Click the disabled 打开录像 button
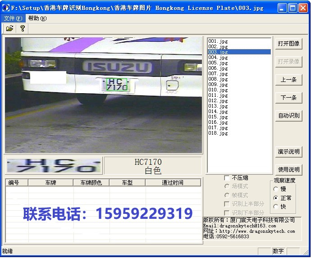Viewport: 311px width, 258px height. pyautogui.click(x=288, y=62)
